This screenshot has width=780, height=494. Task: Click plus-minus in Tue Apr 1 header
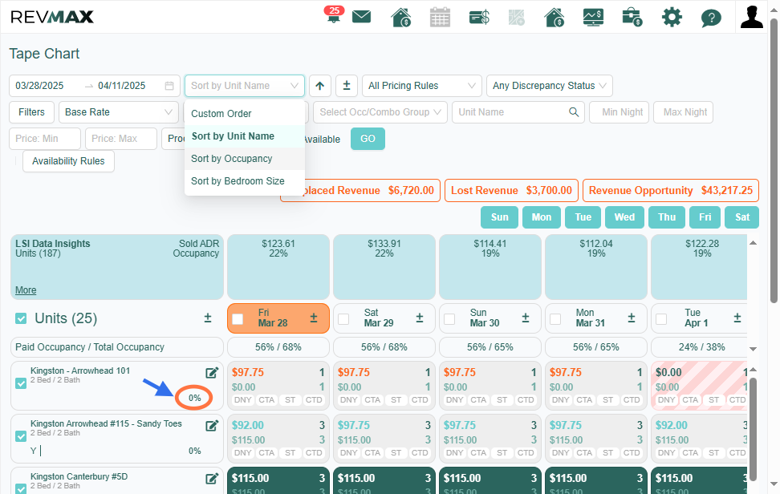pyautogui.click(x=737, y=318)
